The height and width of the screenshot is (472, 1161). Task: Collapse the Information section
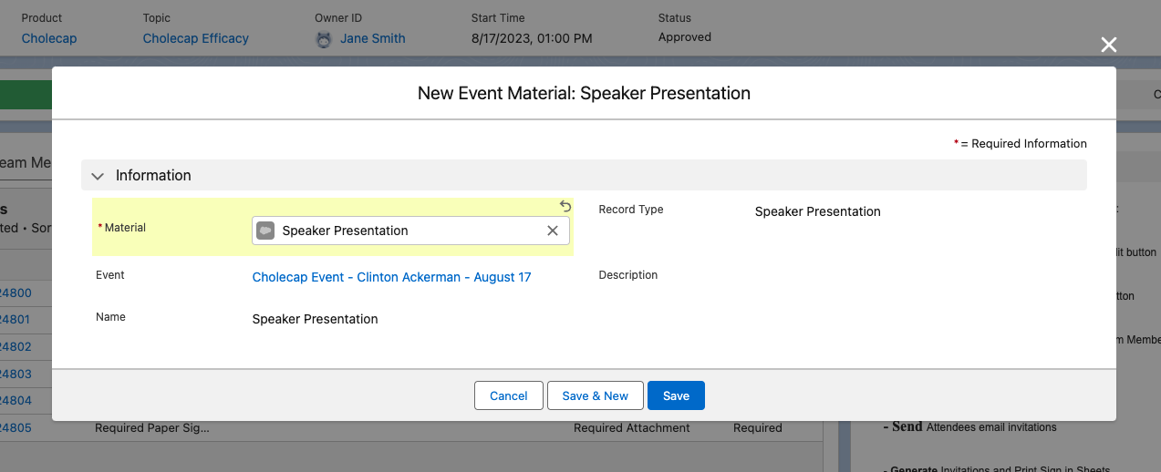click(x=98, y=176)
